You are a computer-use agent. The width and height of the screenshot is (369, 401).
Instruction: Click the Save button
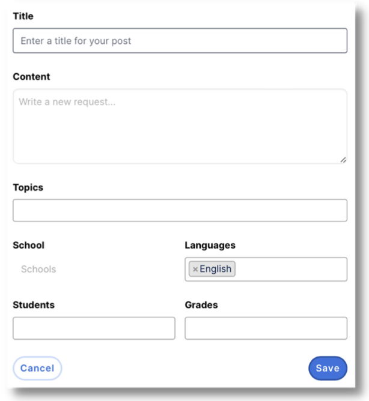click(328, 368)
